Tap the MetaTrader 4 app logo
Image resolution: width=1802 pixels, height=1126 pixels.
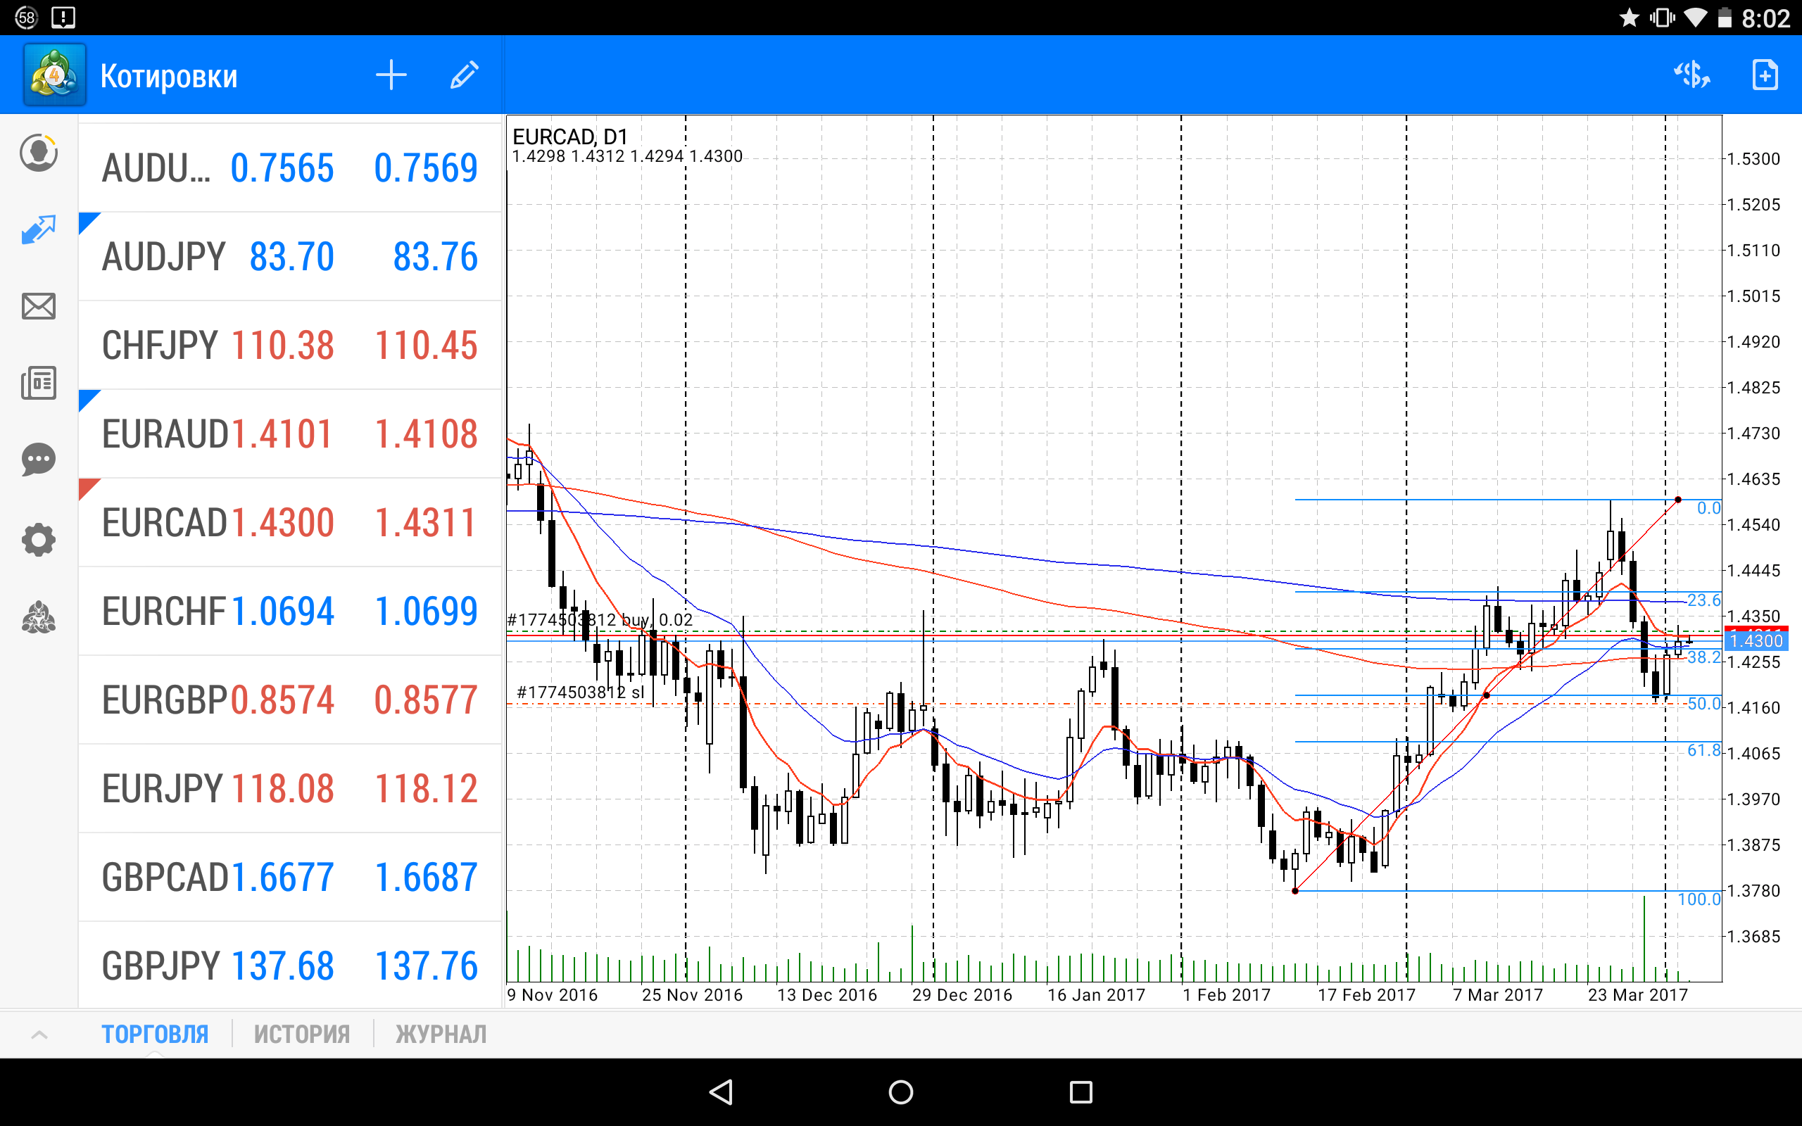(54, 75)
